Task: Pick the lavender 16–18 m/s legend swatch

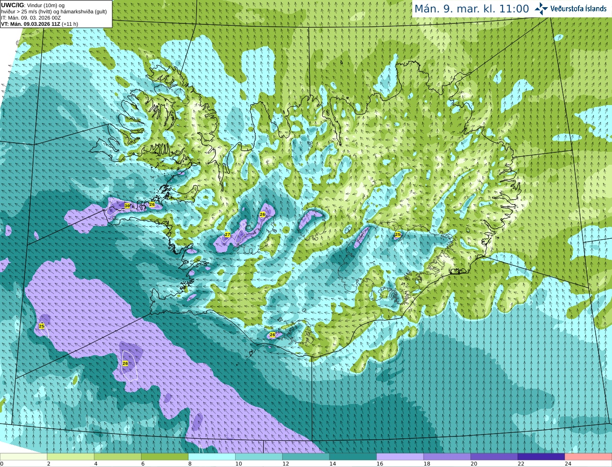Action: point(400,457)
